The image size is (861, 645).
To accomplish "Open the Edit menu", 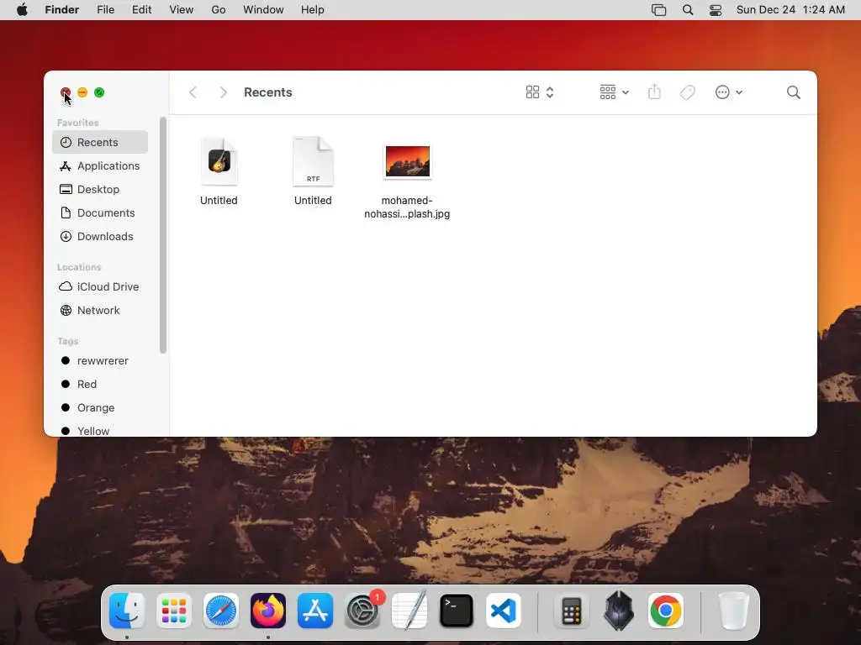I will coord(141,10).
